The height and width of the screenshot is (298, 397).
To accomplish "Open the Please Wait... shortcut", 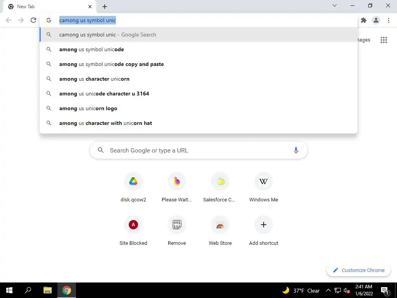I will click(177, 187).
